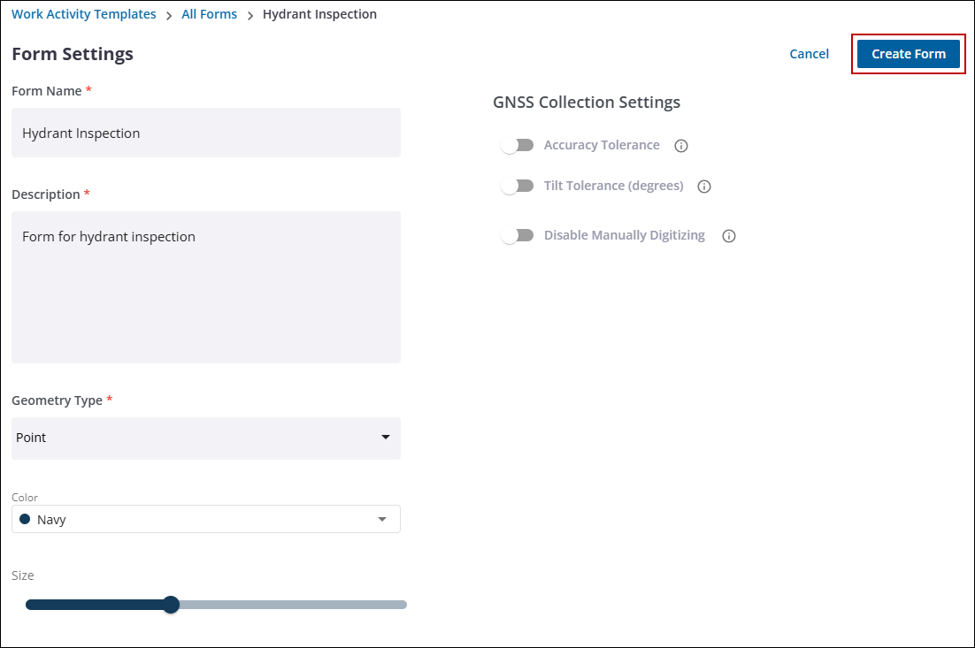Click the breadcrumb chevron after All Forms

pos(250,15)
